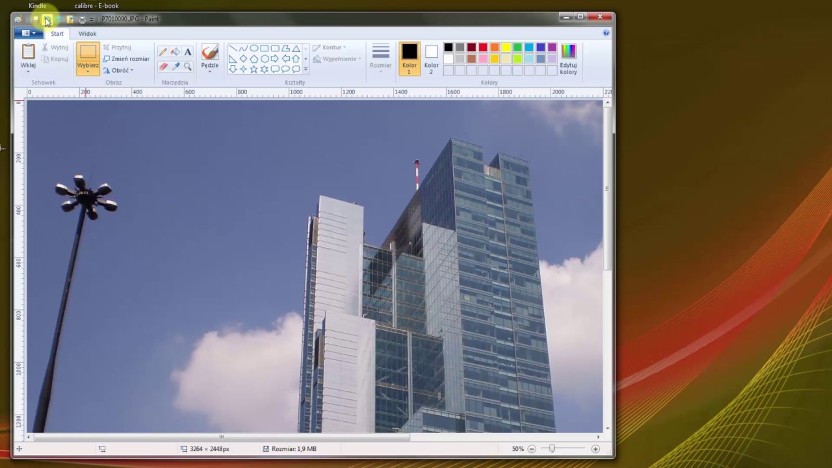Choose the straight Line shape
Screen dimensions: 832x468
[x=233, y=48]
